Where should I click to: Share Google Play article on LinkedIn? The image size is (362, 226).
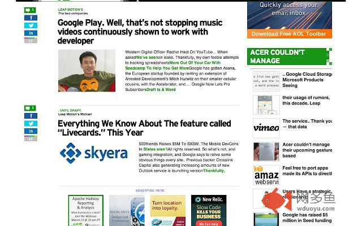click(x=31, y=33)
